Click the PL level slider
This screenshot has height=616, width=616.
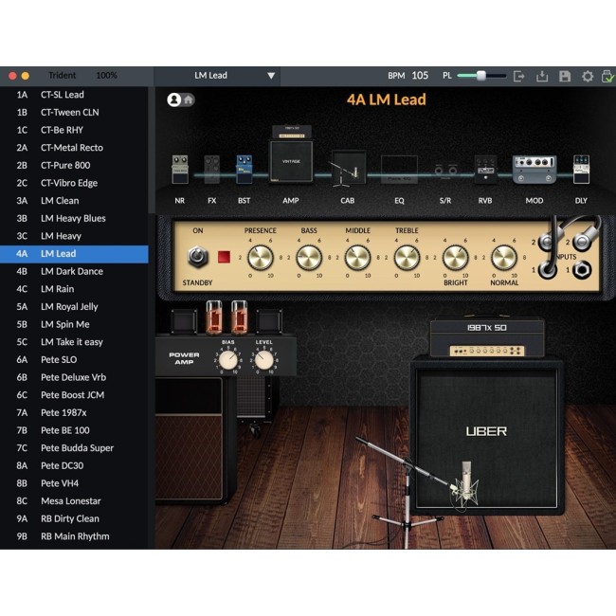481,76
